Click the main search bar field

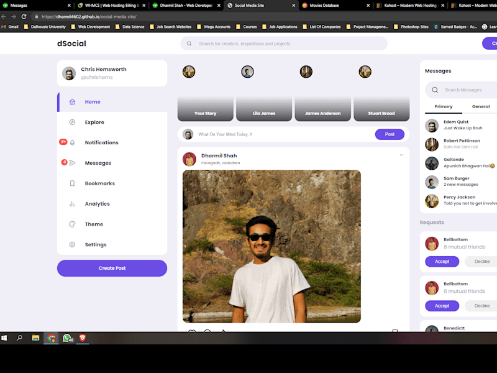tap(284, 44)
